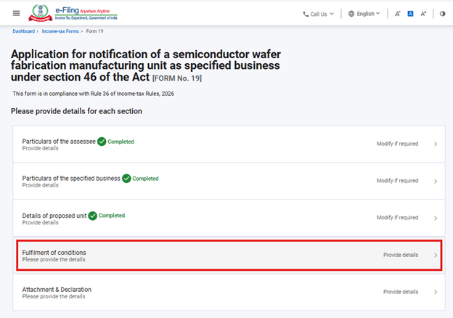453x318 pixels.
Task: Open the English language dropdown
Action: click(x=364, y=14)
